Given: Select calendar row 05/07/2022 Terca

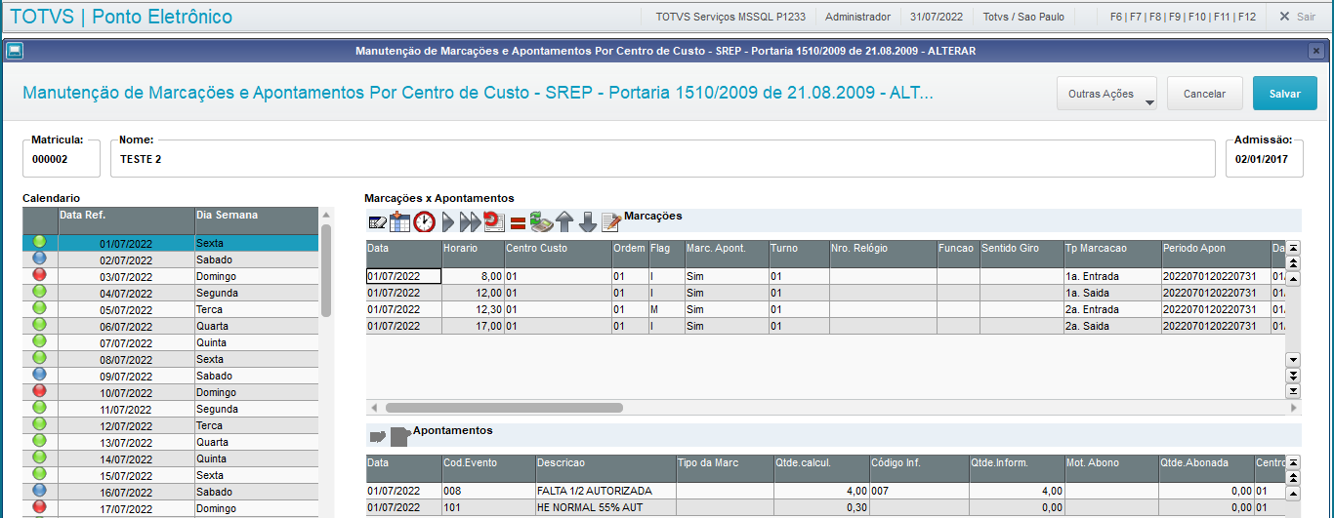Looking at the screenshot, I should (x=170, y=309).
